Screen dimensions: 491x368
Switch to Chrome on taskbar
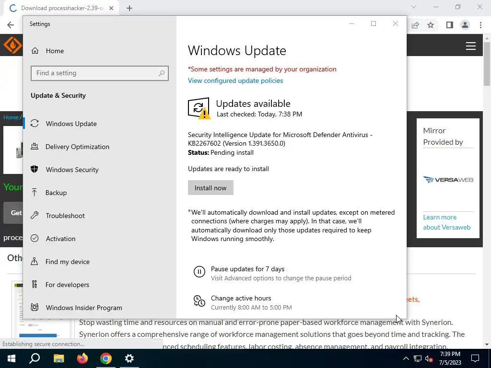click(x=106, y=358)
